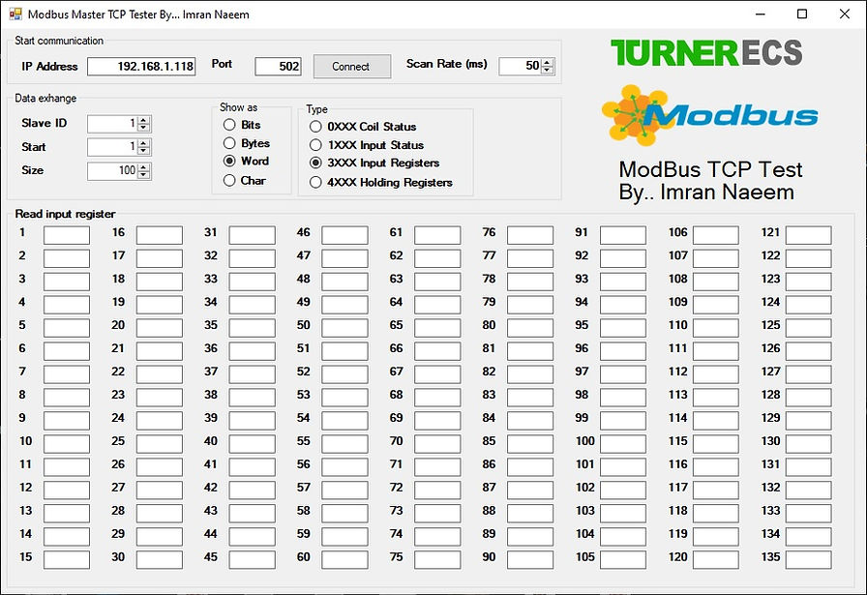
Task: Select "4XXX Holding Registers" type
Action: (315, 179)
